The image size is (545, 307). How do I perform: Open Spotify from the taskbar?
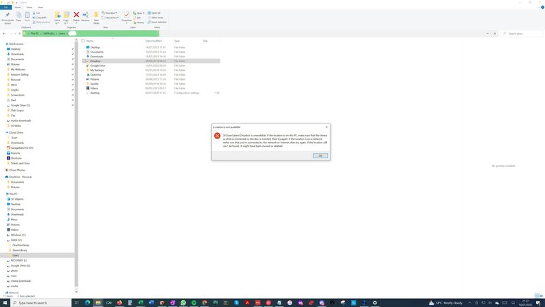[194, 303]
